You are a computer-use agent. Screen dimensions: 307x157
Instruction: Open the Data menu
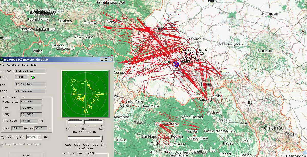tap(25, 65)
